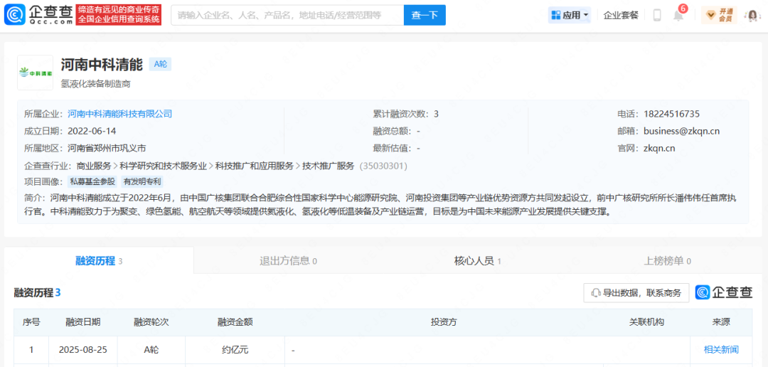Click the 河南中科清能 heading
The height and width of the screenshot is (367, 768).
coord(102,64)
